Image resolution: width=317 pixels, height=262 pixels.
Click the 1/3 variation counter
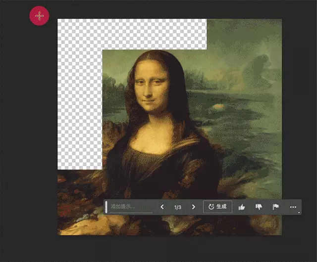[177, 207]
